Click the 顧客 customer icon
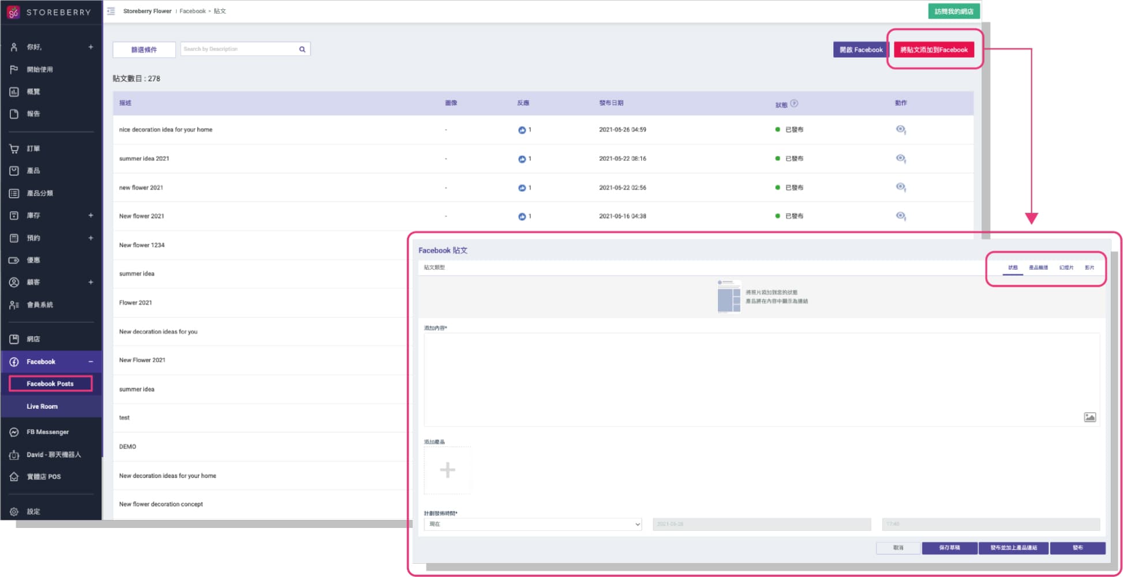The image size is (1123, 577). [x=14, y=282]
